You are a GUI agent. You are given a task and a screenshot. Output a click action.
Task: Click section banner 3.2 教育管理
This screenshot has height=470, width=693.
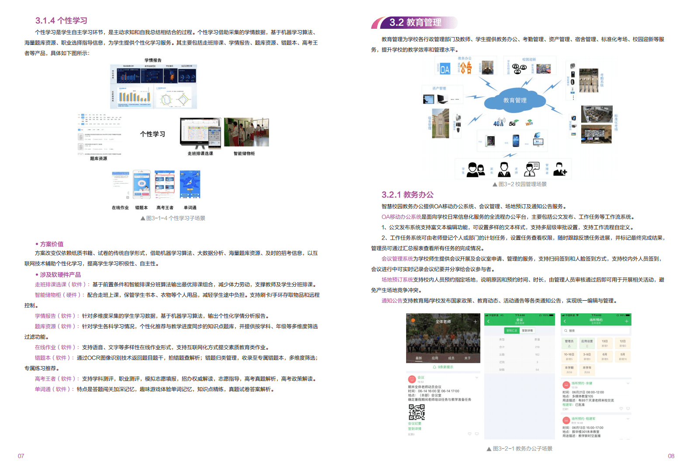click(x=415, y=22)
